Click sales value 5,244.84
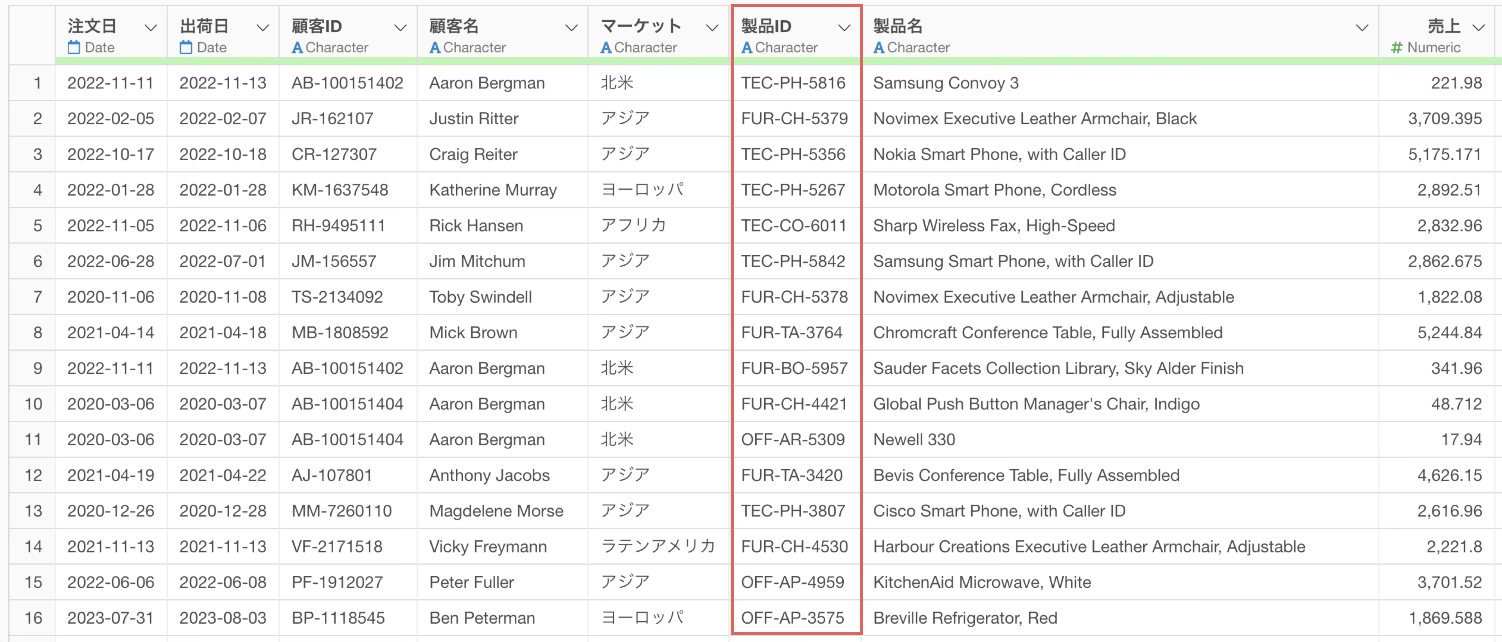This screenshot has height=642, width=1502. (1450, 333)
